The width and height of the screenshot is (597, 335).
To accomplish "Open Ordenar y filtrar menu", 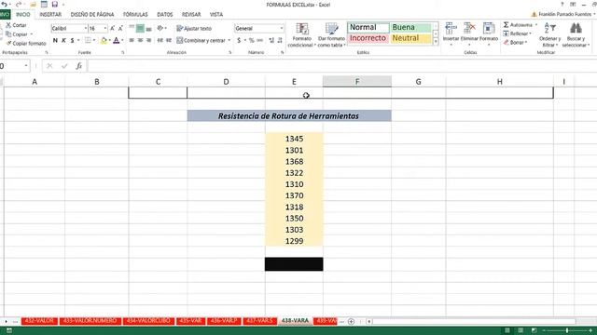I will [549, 35].
